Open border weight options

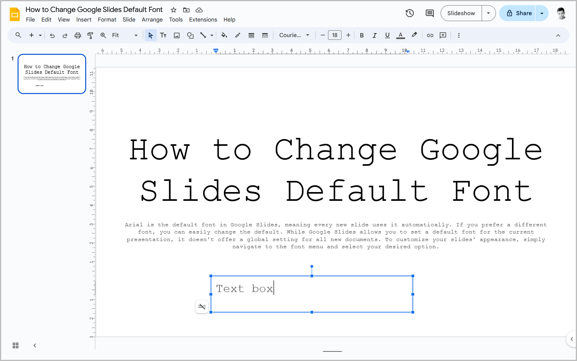pyautogui.click(x=251, y=35)
